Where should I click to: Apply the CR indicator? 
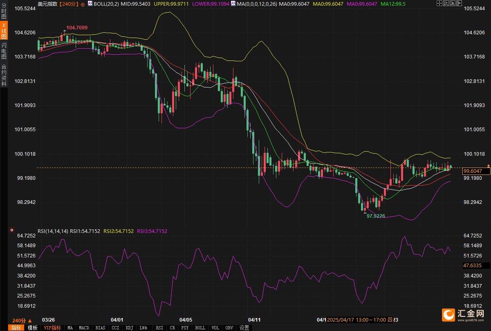coord(172,328)
